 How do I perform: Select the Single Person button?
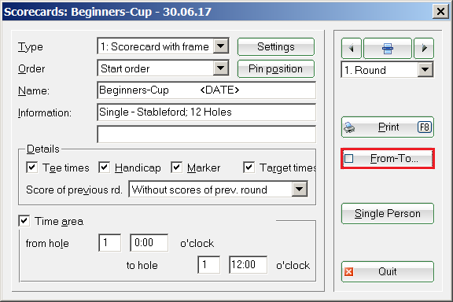388,214
